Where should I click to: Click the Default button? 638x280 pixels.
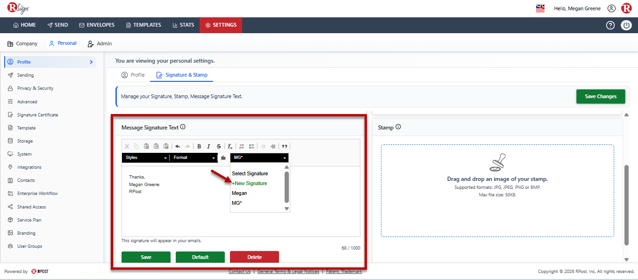click(200, 257)
